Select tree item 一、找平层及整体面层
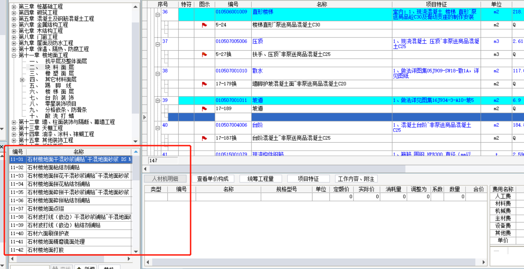This screenshot has height=269, width=524. [x=58, y=61]
